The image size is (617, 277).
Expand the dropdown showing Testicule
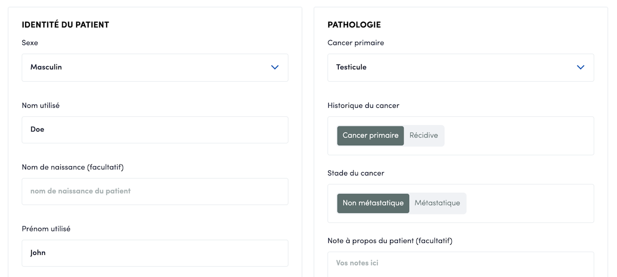click(x=460, y=67)
